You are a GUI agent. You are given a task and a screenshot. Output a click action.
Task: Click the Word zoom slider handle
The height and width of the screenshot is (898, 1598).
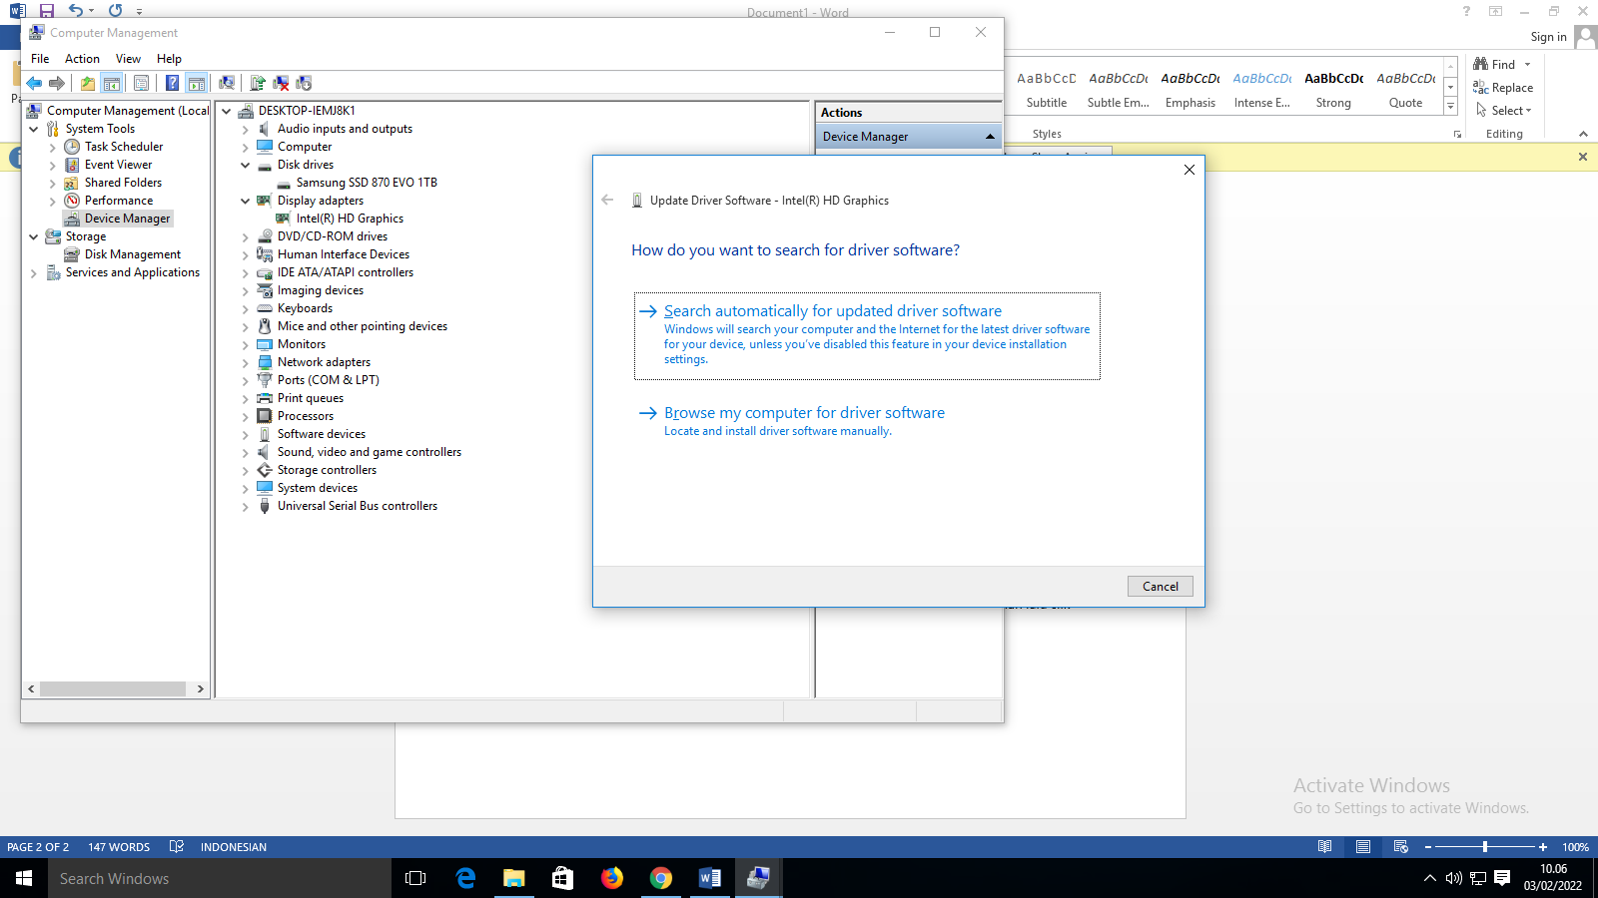pyautogui.click(x=1485, y=847)
